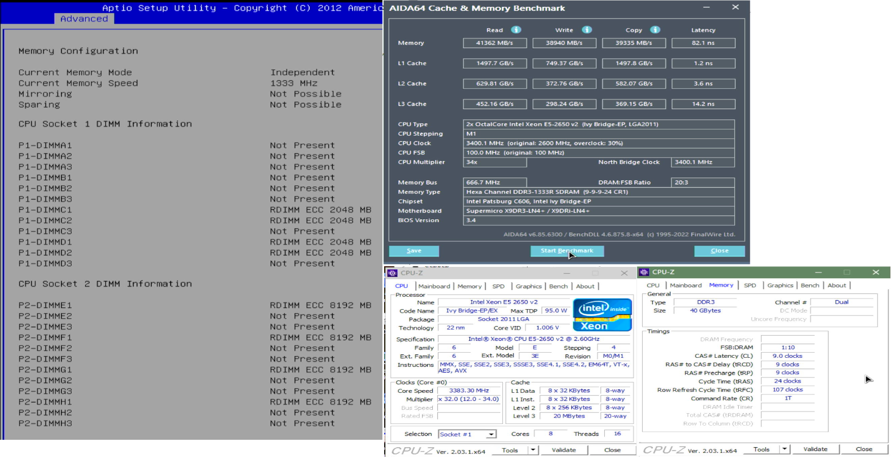Image resolution: width=891 pixels, height=459 pixels.
Task: Select the Advanced tab in Aptio Setup
Action: point(84,19)
